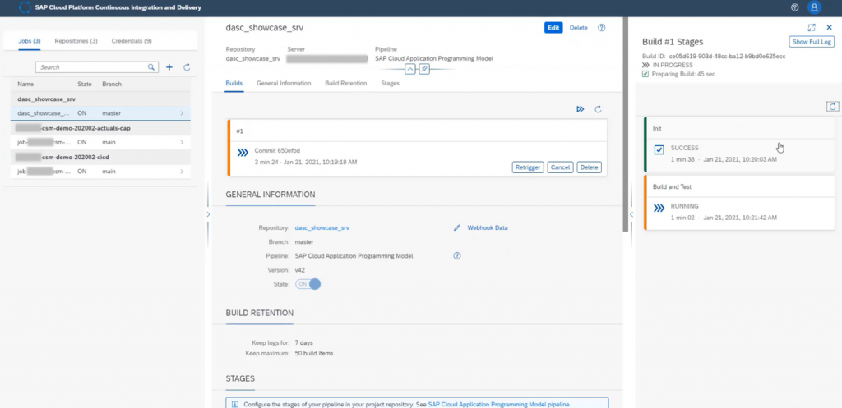This screenshot has height=408, width=842.
Task: Select the General Information tab
Action: click(x=284, y=84)
